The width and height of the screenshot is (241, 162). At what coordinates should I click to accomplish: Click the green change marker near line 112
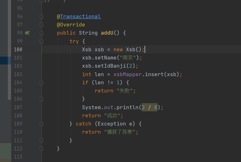pos(6,151)
